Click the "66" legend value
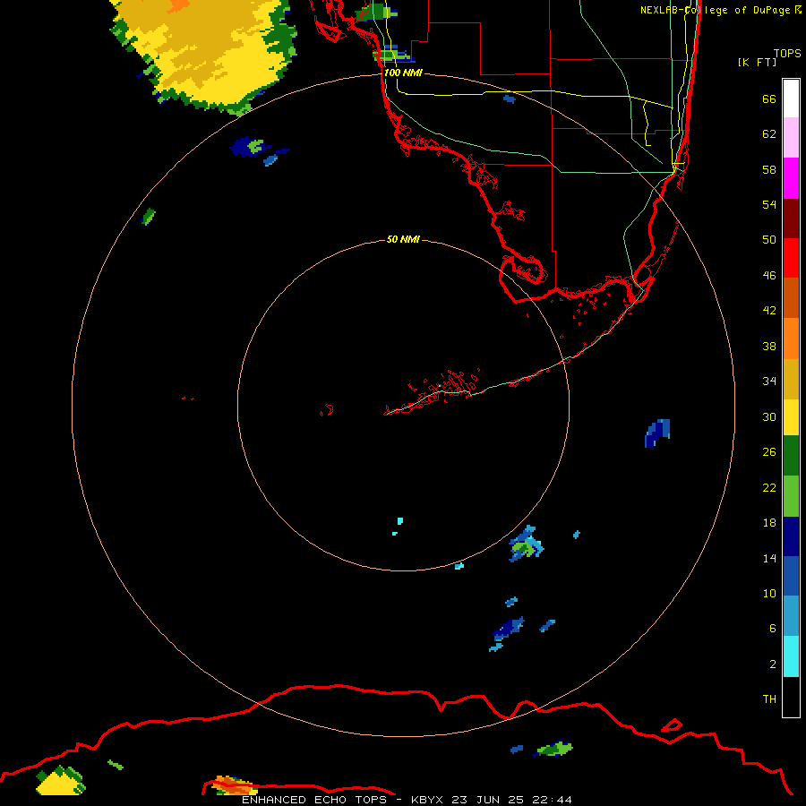 pos(769,99)
